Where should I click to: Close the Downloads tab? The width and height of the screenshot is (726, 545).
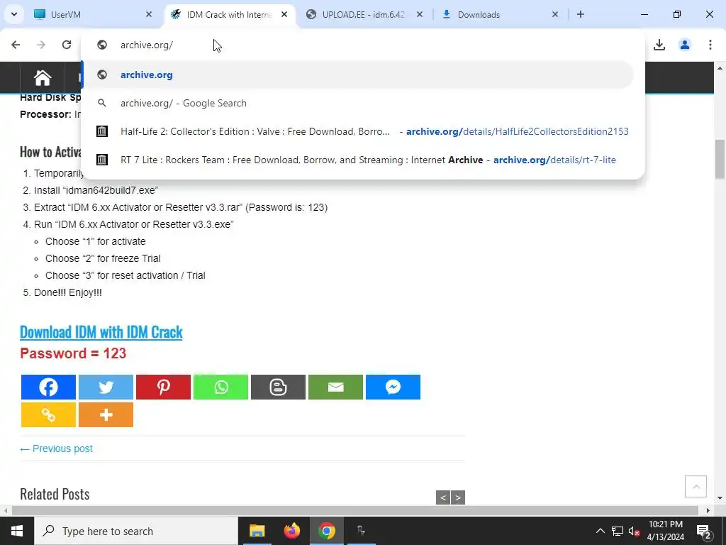point(555,14)
